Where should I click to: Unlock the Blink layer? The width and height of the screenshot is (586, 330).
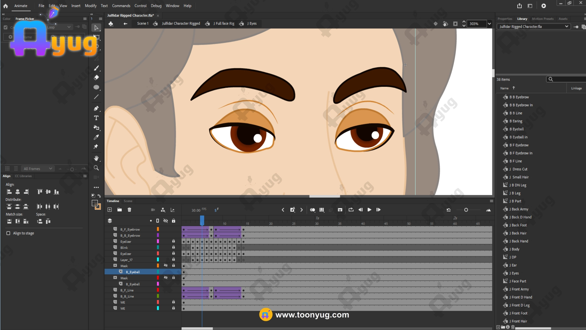tap(173, 247)
